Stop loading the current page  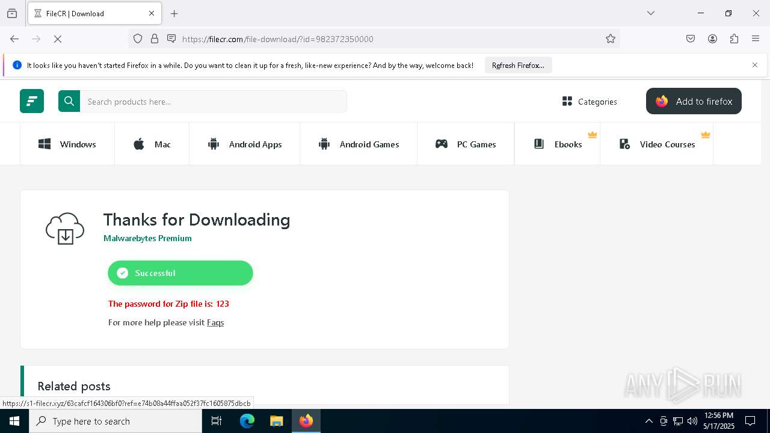point(58,39)
